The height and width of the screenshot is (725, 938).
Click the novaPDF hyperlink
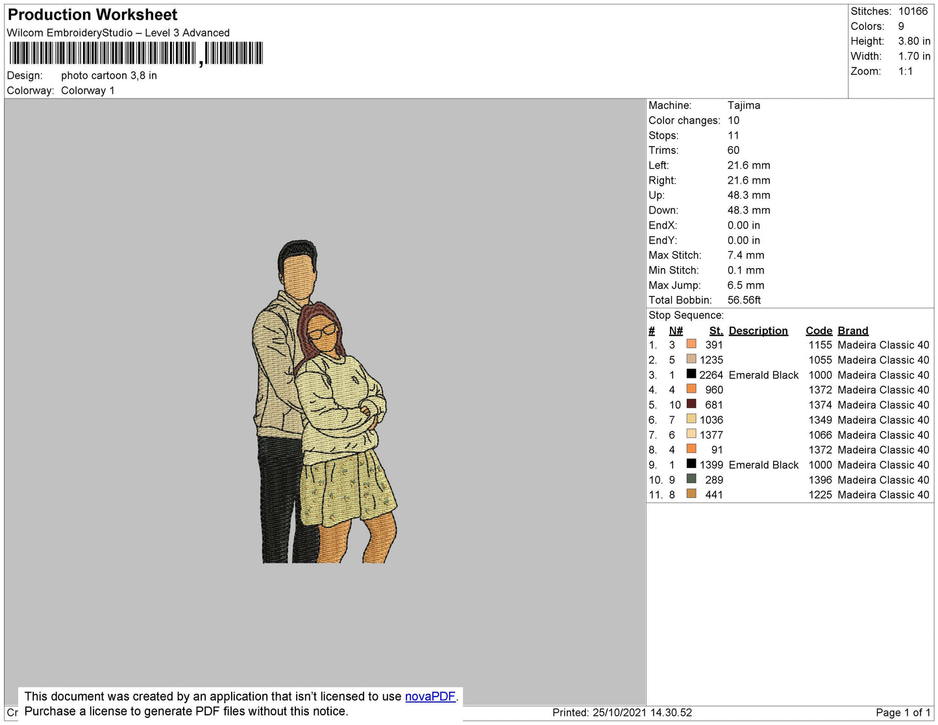(x=430, y=696)
